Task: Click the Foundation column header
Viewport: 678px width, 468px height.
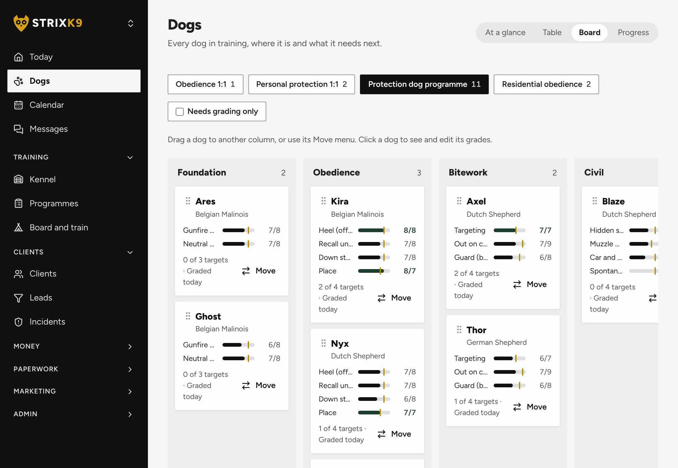Action: pos(202,172)
